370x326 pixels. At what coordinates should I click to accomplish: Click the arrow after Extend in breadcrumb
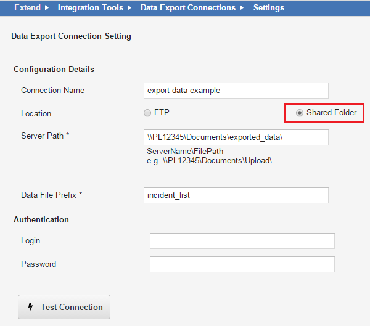coord(47,8)
